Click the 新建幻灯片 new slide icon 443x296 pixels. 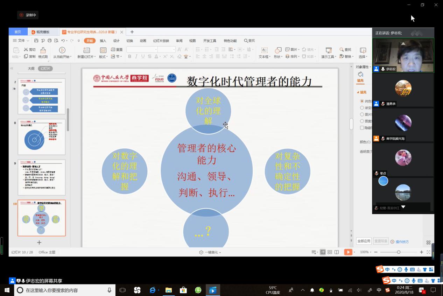[86, 50]
